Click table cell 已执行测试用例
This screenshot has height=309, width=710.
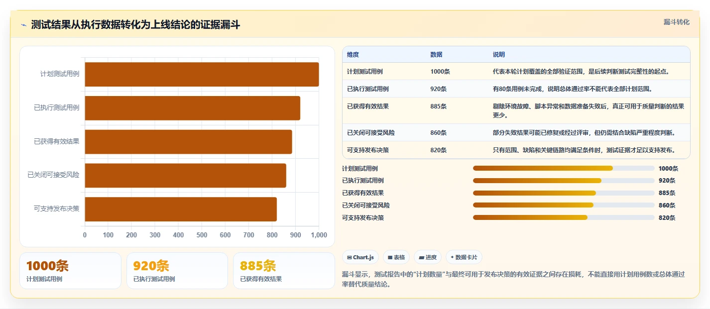368,89
